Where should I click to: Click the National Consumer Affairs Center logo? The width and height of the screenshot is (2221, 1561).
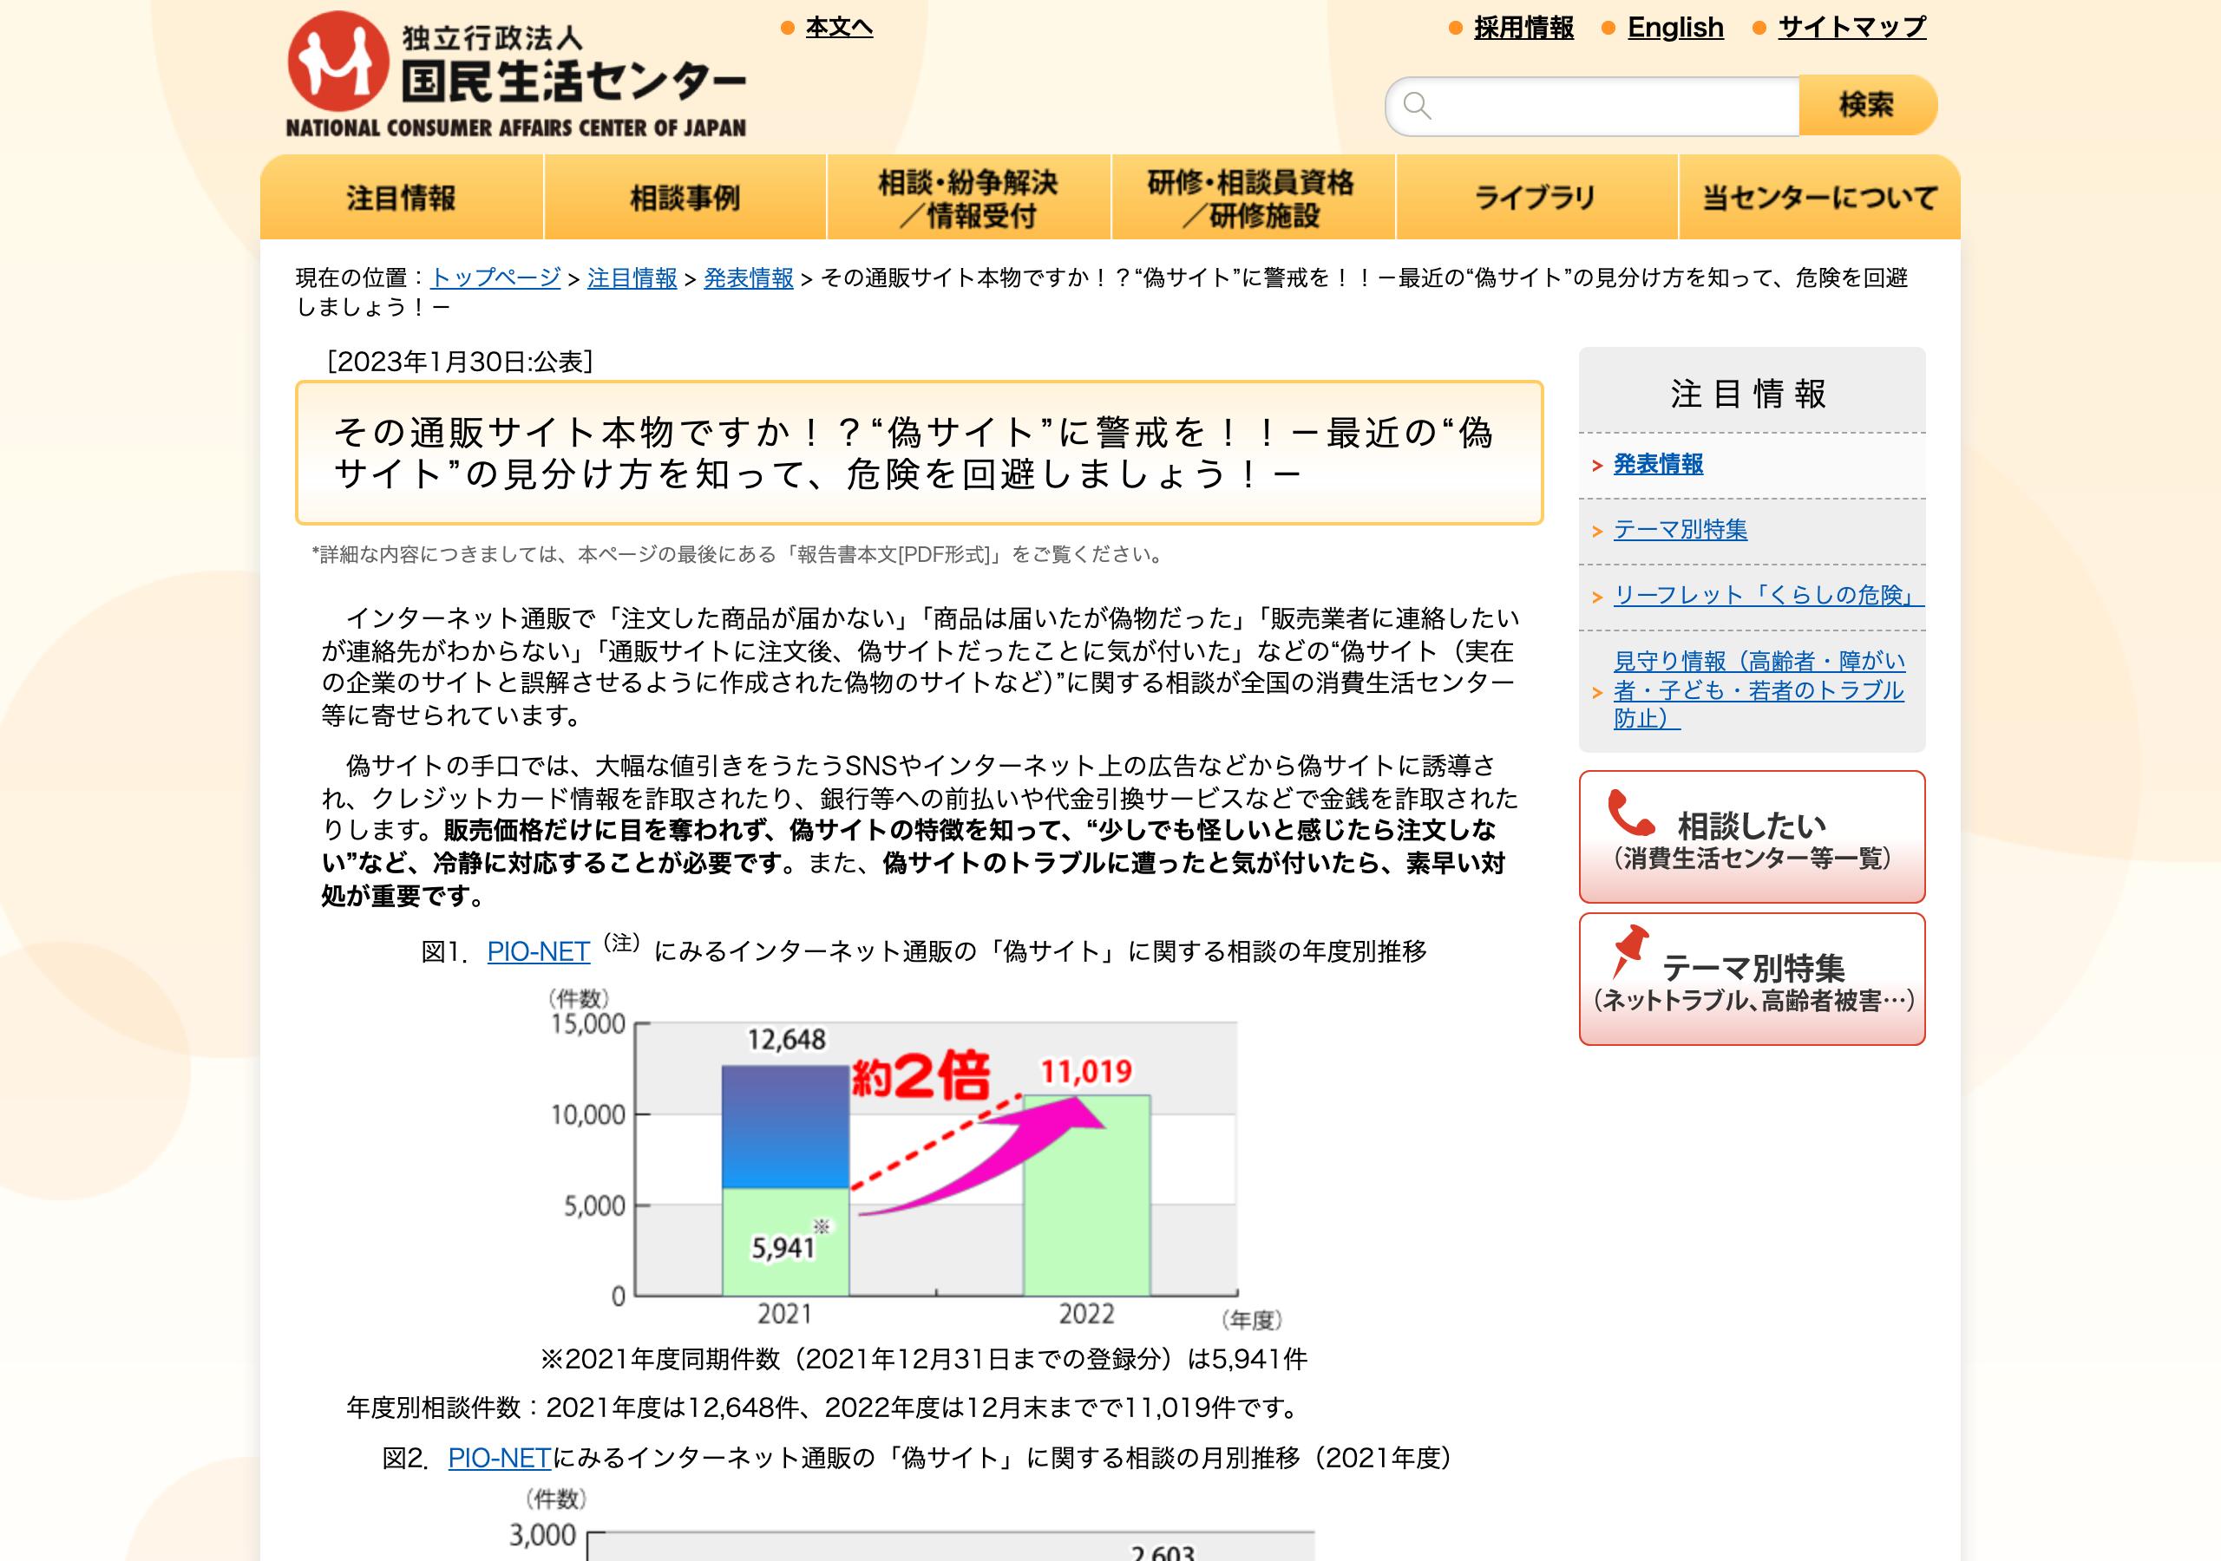pos(515,75)
